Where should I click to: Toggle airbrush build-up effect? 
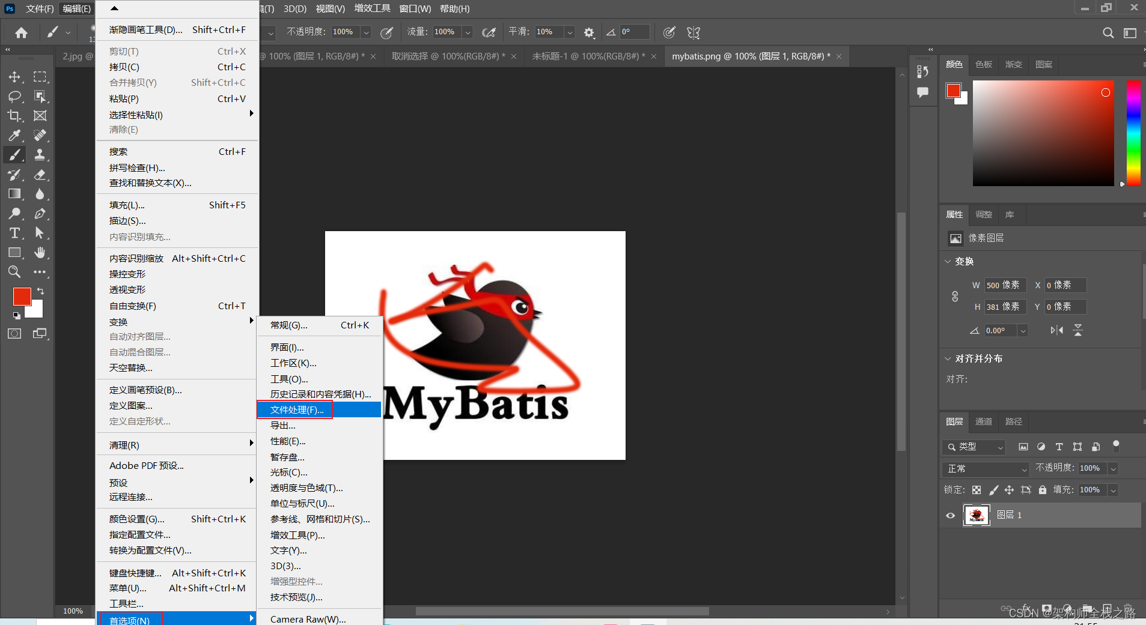click(x=489, y=32)
